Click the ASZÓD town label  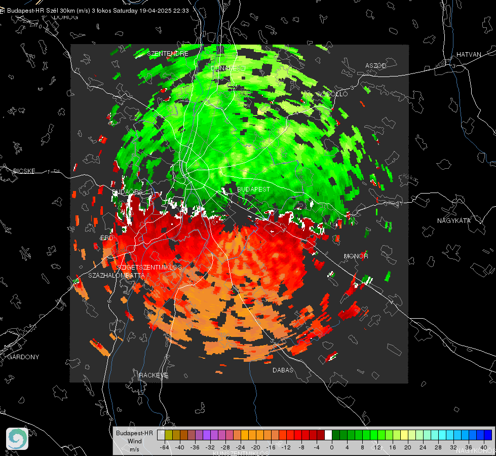[x=376, y=65]
